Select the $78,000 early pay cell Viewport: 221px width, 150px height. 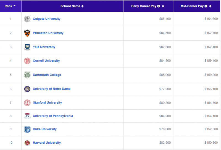click(x=148, y=129)
